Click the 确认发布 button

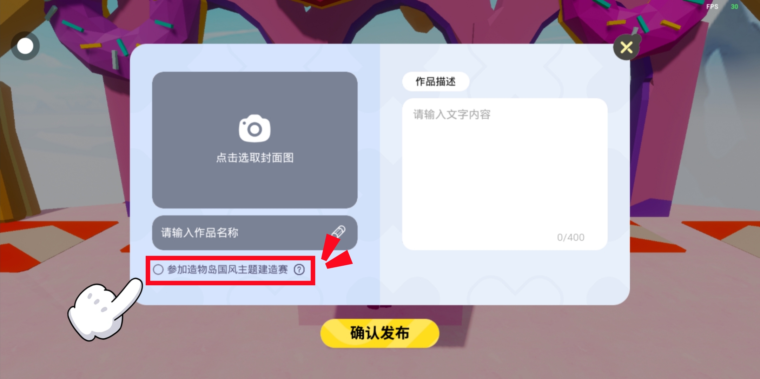(380, 333)
